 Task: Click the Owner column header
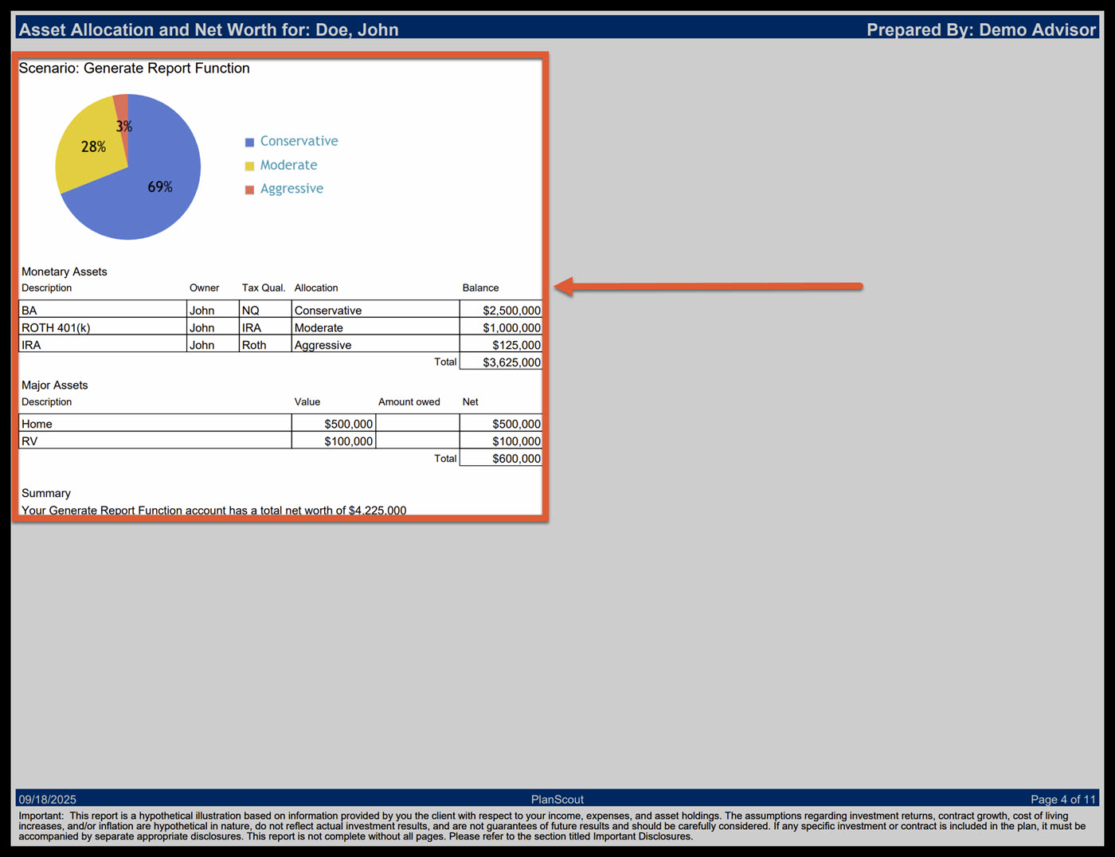204,288
